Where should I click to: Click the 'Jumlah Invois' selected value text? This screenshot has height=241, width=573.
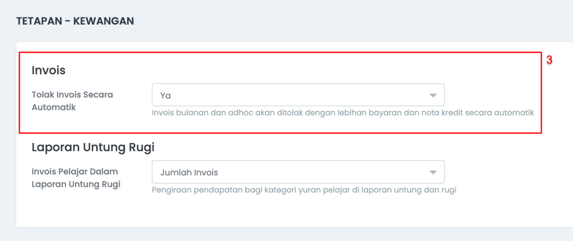tap(189, 172)
